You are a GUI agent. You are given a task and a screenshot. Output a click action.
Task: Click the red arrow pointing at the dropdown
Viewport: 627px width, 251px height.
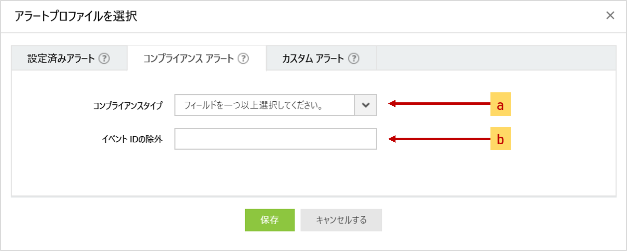[439, 104]
